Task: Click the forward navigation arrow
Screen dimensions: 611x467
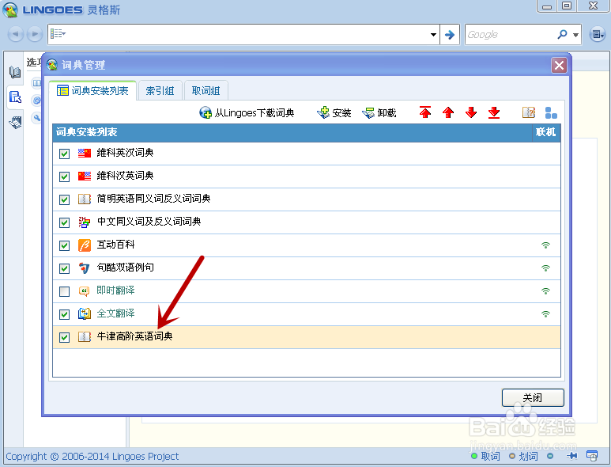Action: 35,34
